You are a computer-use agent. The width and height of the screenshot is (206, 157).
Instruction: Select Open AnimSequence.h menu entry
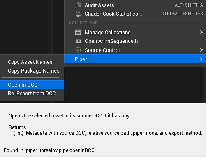point(135,41)
